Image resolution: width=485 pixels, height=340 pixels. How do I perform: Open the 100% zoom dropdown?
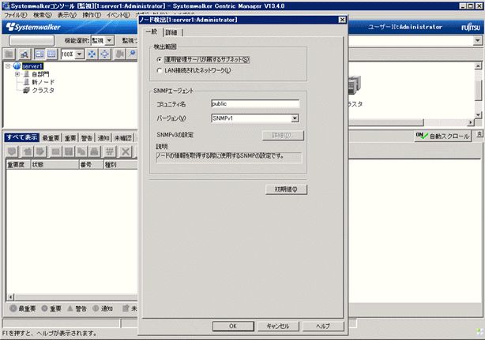click(x=80, y=54)
